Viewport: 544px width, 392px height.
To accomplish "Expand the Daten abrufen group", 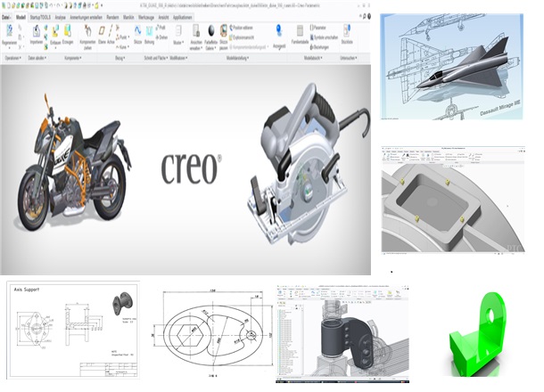I will click(x=37, y=58).
